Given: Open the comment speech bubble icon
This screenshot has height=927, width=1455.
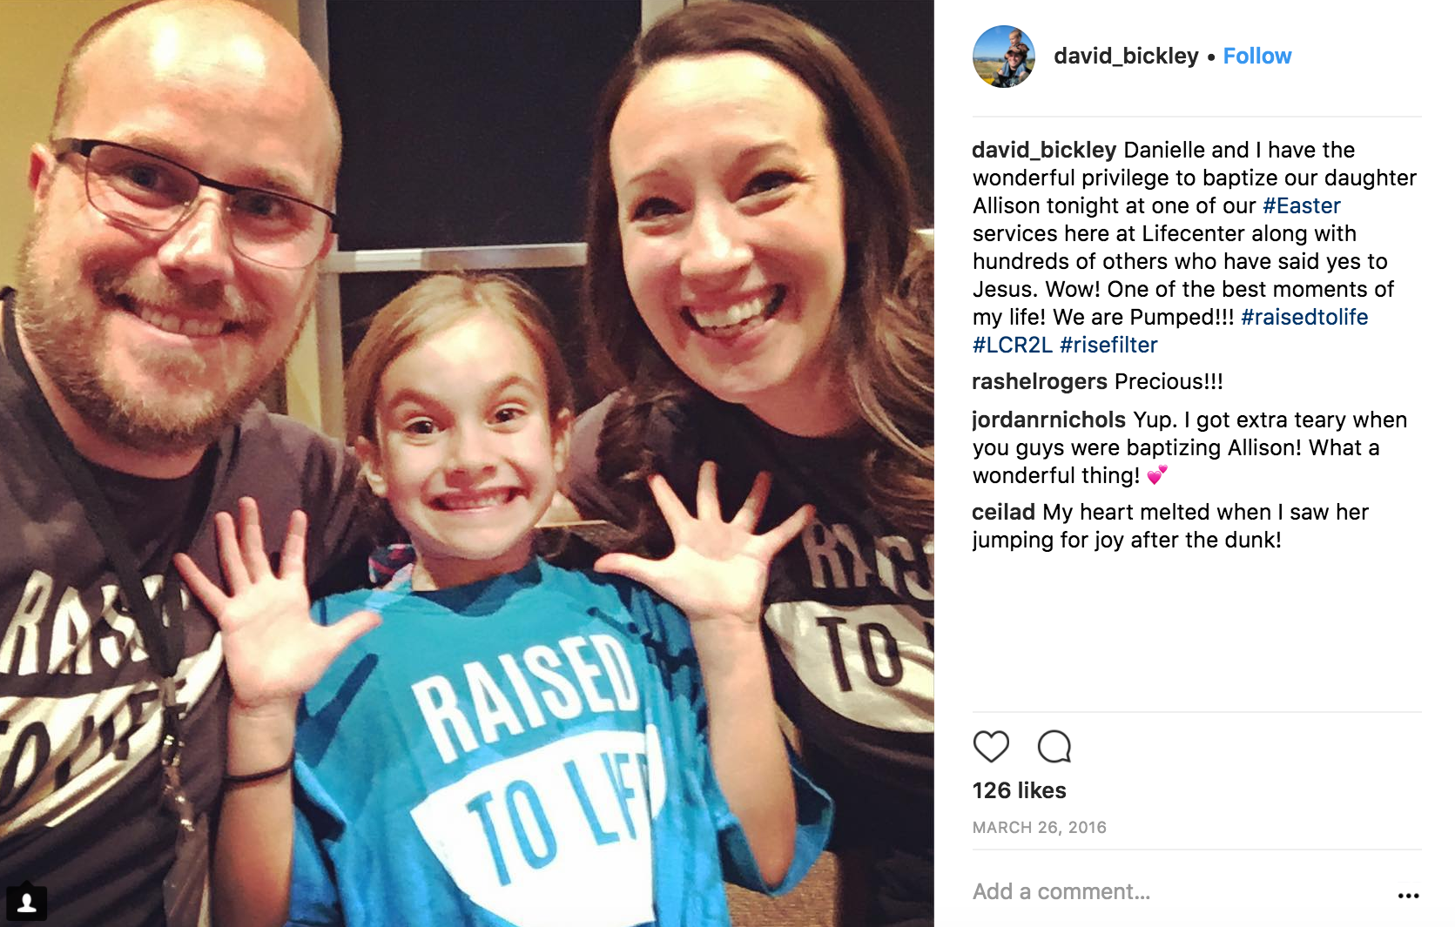Looking at the screenshot, I should [1054, 747].
